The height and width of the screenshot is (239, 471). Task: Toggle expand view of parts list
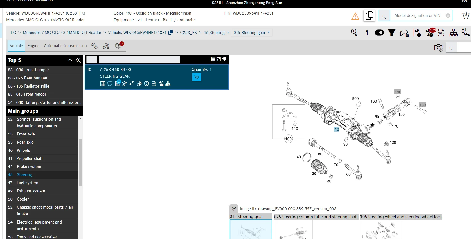tap(218, 59)
